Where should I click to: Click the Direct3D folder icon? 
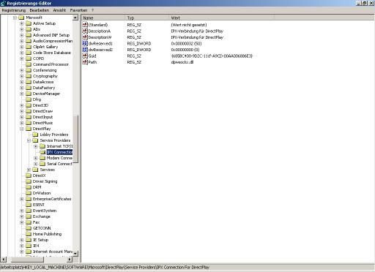29,105
